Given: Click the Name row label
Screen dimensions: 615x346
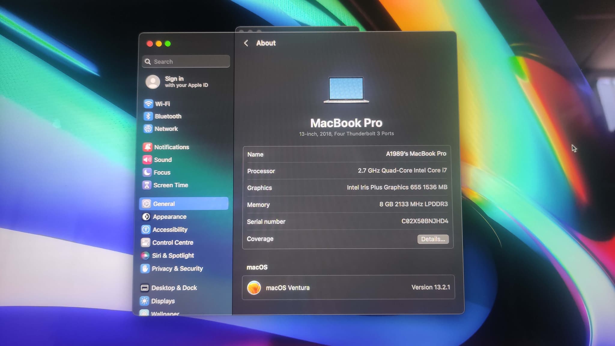Looking at the screenshot, I should pyautogui.click(x=255, y=155).
